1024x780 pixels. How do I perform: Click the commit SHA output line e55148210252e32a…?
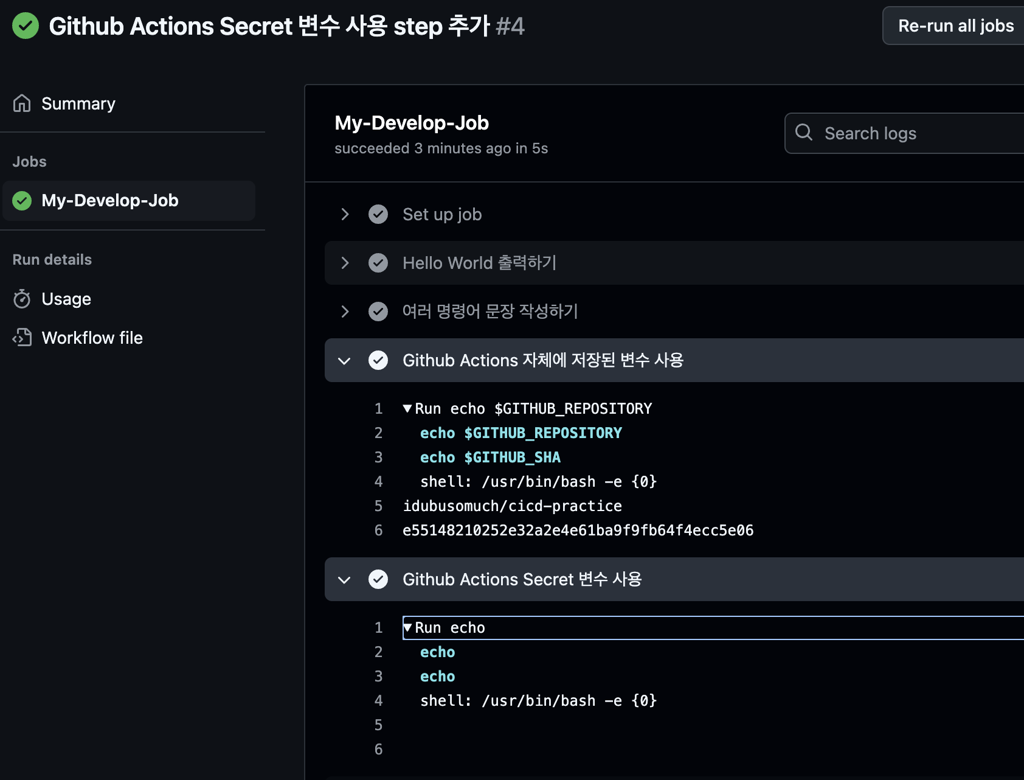pos(578,531)
